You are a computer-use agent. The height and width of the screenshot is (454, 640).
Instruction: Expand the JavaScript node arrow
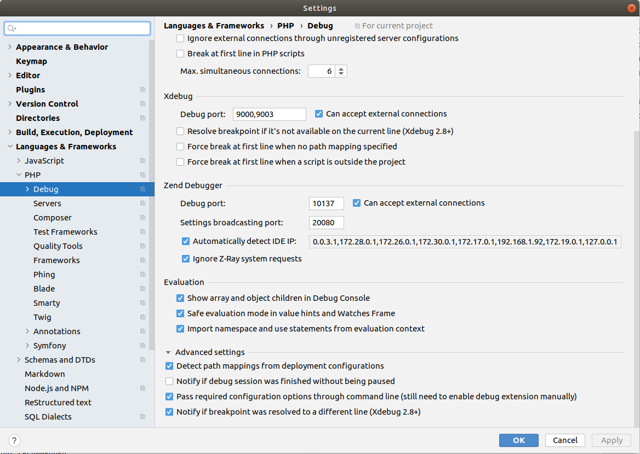(19, 161)
